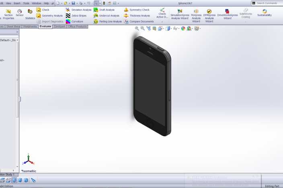Start Geometry Analysis
Screen dimensions: 283x188
click(49, 16)
